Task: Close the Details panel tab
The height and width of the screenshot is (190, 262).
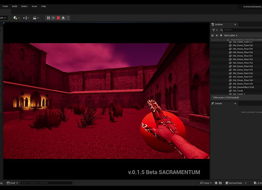Action: 235,103
